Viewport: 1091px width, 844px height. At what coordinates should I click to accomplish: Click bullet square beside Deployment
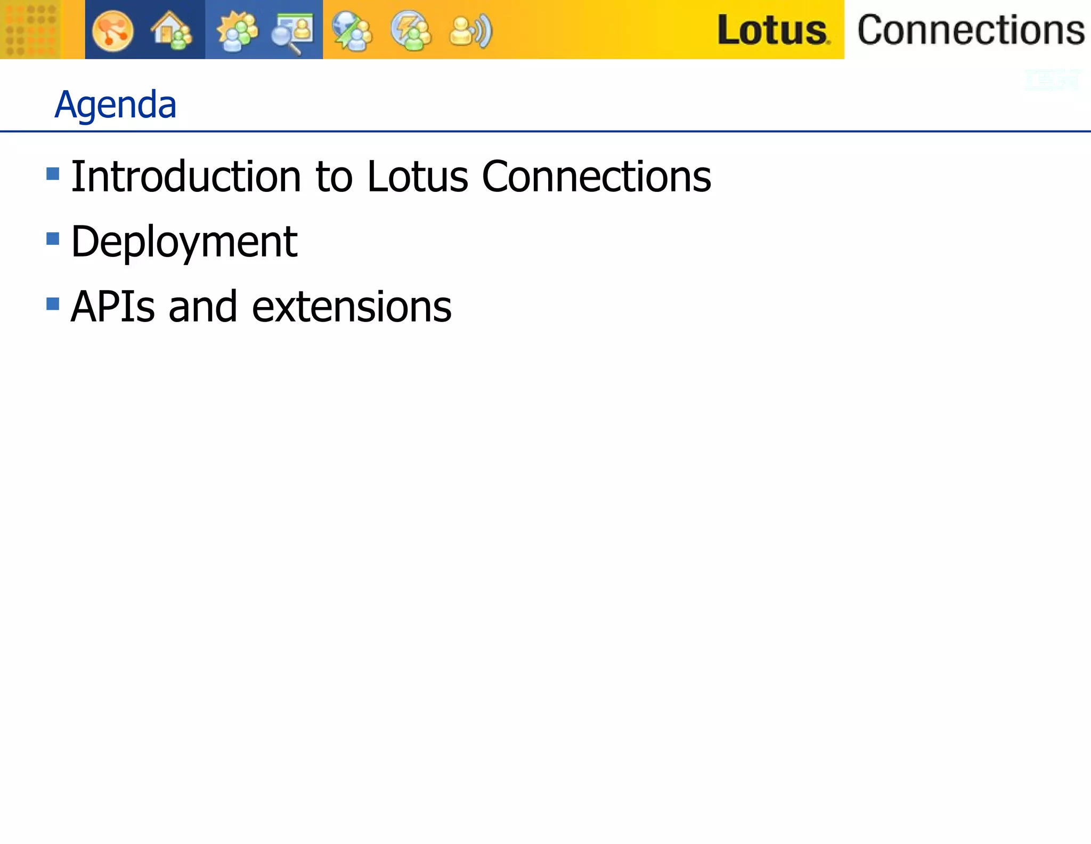(x=53, y=238)
